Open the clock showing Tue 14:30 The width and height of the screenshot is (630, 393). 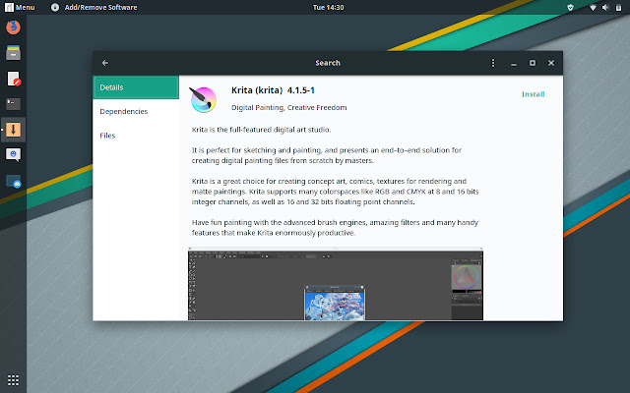pos(328,7)
